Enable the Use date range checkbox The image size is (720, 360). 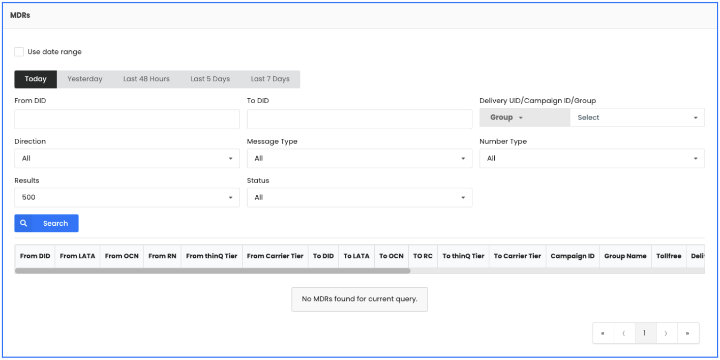(19, 51)
